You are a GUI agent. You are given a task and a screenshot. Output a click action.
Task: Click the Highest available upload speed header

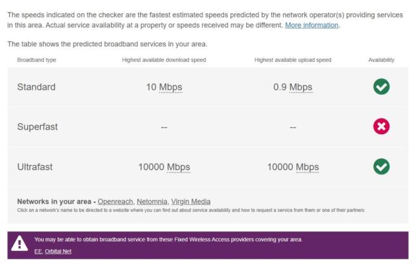292,60
